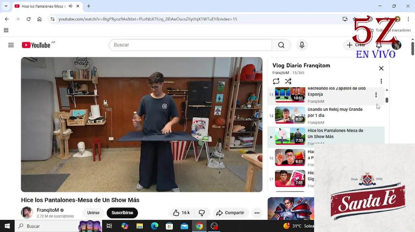This screenshot has height=232, width=415.
Task: Click the magnifying glass search button
Action: tap(281, 45)
